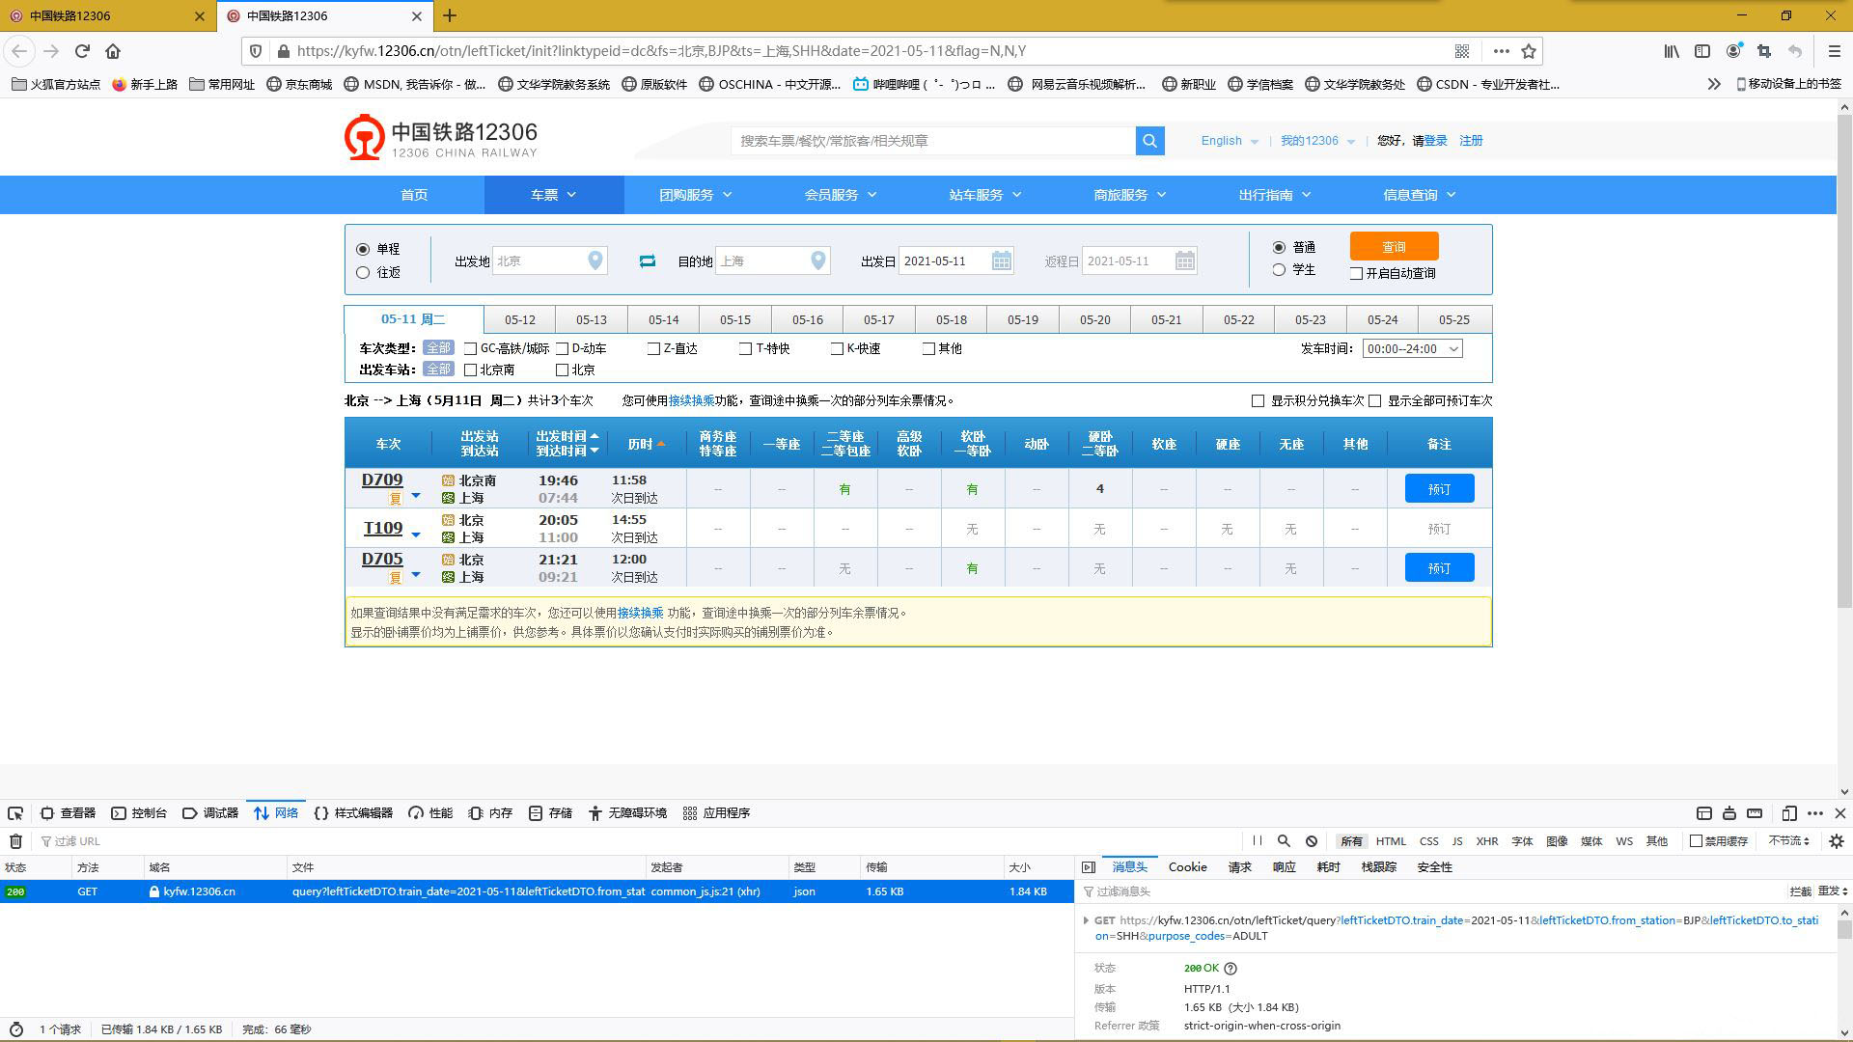This screenshot has height=1042, width=1853.
Task: Click the swap departure and destination icon
Action: pos(647,261)
